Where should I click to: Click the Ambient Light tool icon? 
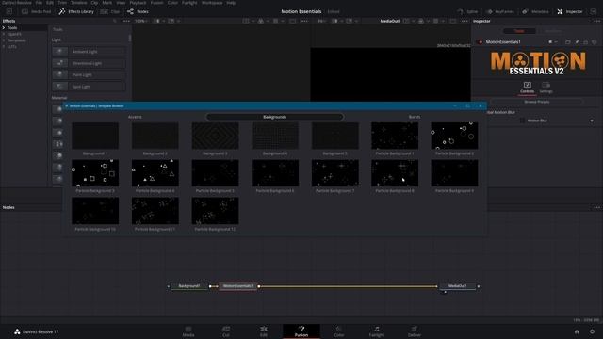[x=59, y=51]
